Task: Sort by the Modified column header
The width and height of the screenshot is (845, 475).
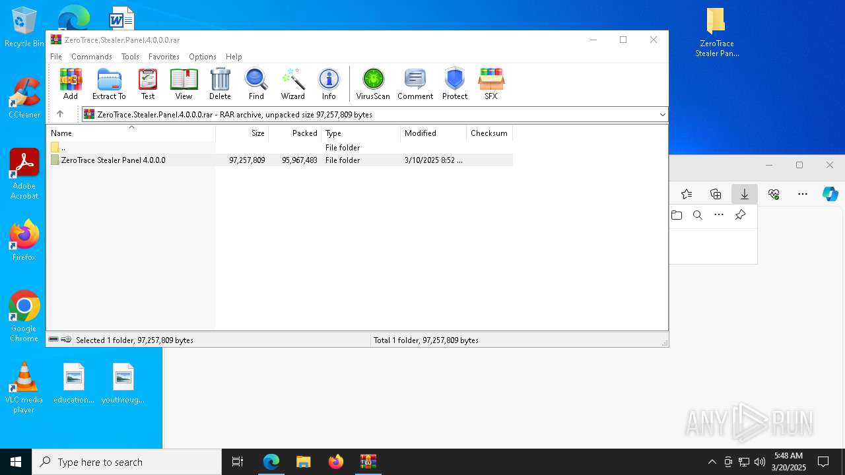Action: tap(434, 133)
